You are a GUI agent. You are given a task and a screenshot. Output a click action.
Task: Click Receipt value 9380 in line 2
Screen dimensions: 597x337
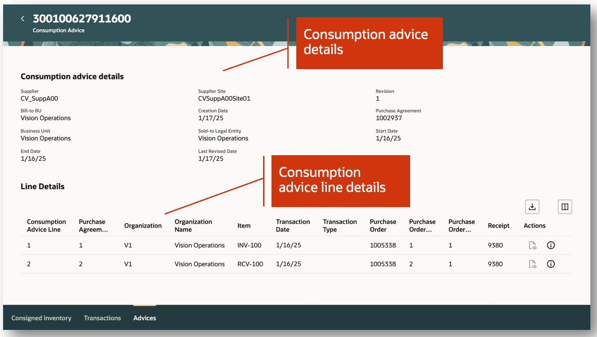(495, 264)
